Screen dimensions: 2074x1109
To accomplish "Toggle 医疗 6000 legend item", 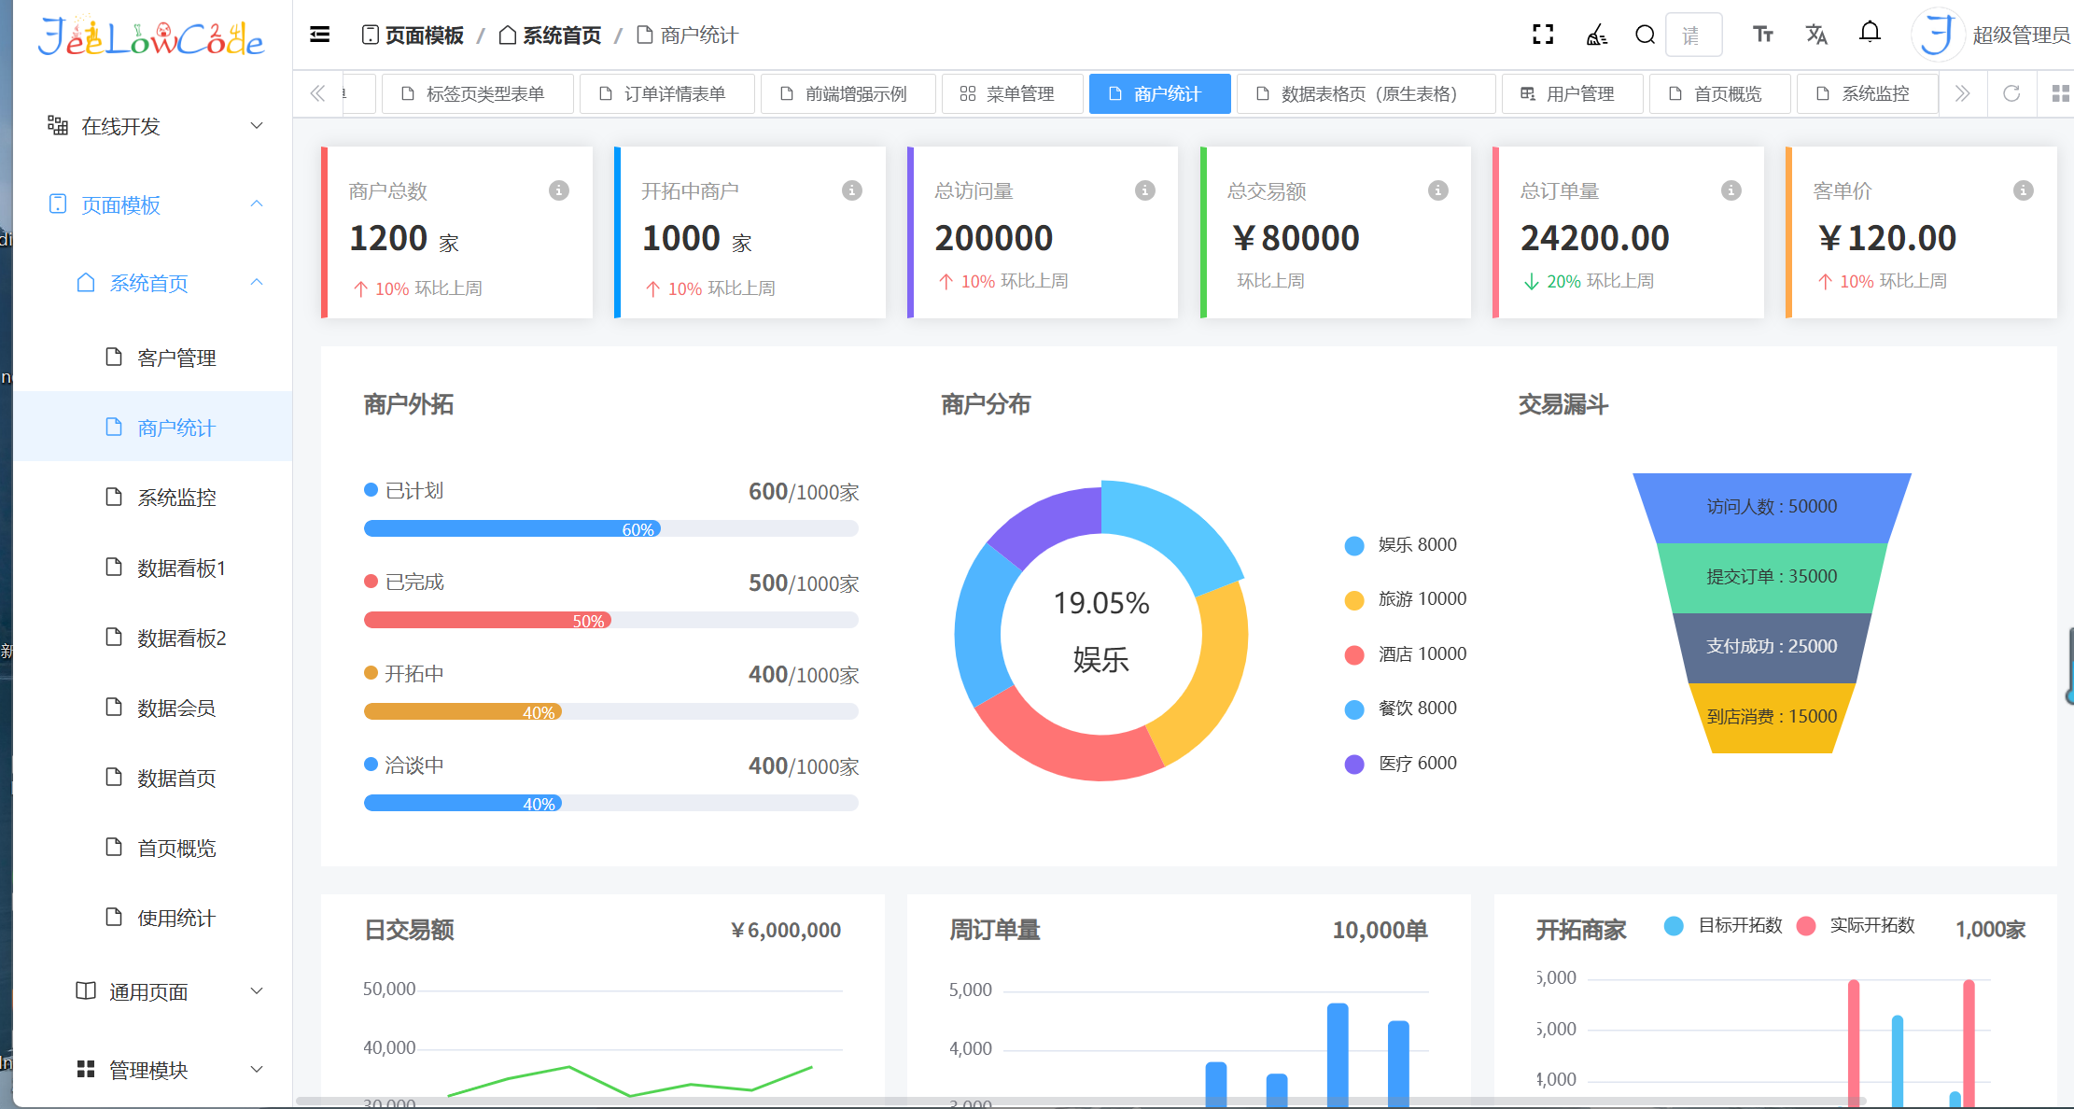I will [x=1401, y=764].
